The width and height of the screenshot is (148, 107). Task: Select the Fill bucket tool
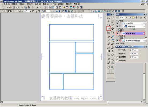click(x=109, y=47)
